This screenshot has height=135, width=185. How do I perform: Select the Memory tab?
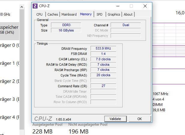[x=86, y=14]
